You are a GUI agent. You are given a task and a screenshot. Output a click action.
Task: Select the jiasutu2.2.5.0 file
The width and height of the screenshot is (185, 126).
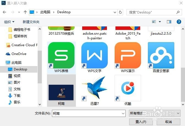[161, 31]
